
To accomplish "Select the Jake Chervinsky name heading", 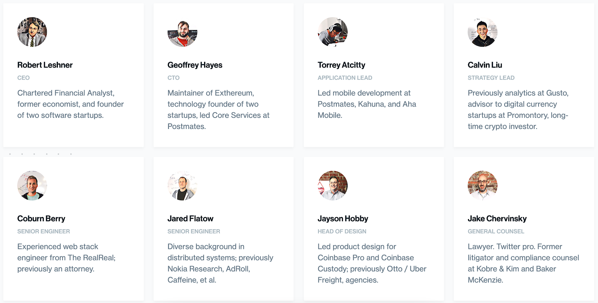I will click(497, 218).
